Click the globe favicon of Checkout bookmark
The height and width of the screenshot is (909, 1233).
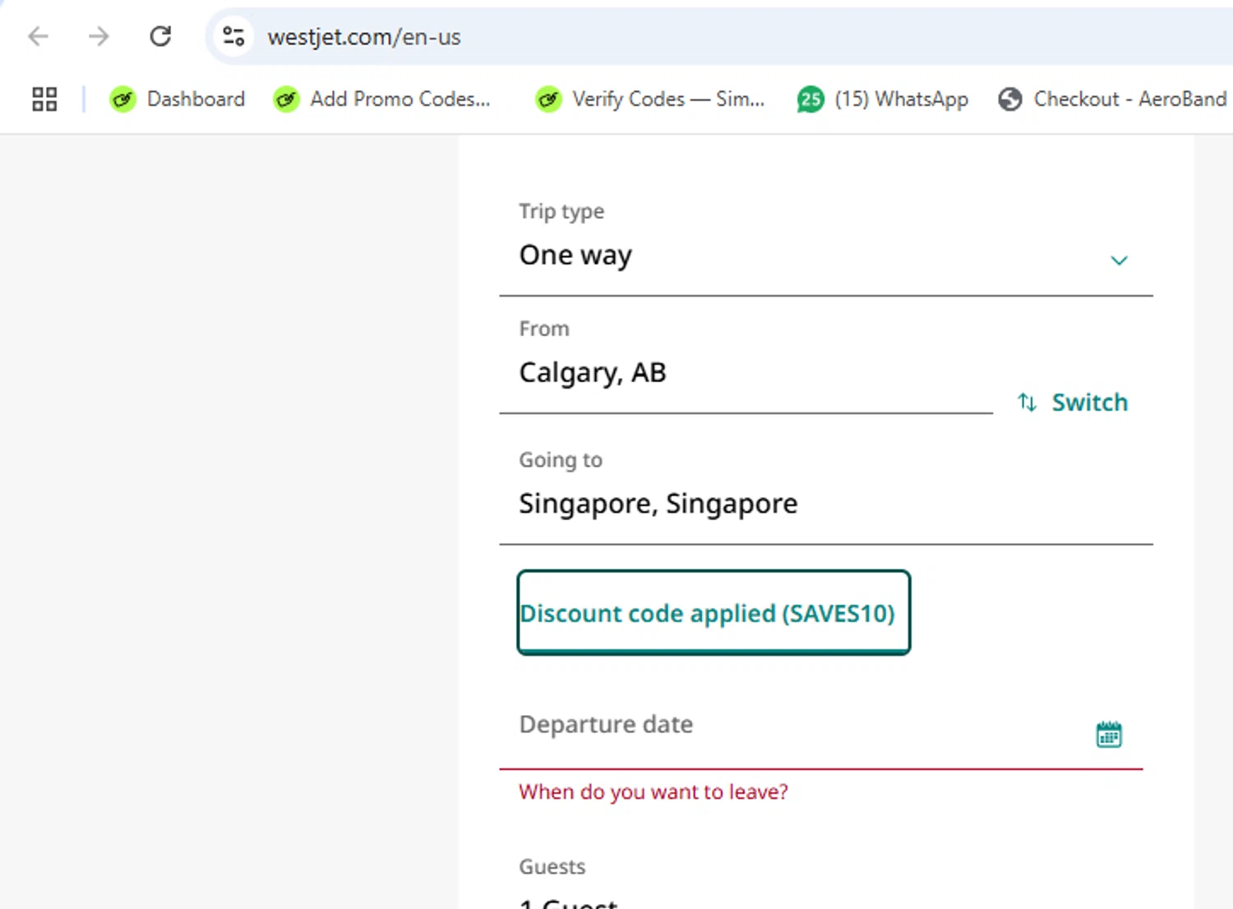[x=1010, y=99]
